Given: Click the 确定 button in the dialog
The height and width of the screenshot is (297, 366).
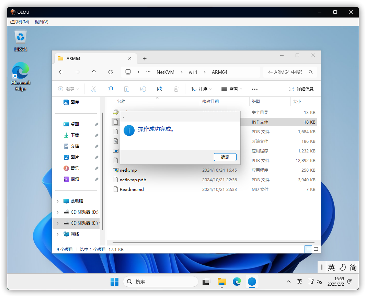Looking at the screenshot, I should pos(225,157).
